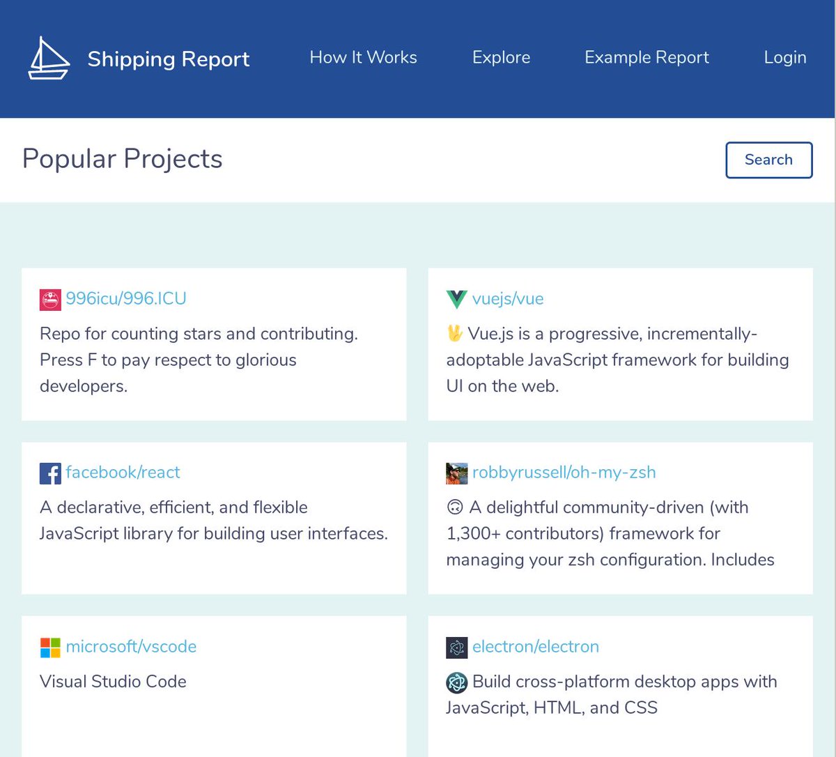Click the "Visual Studio Code" description text
The height and width of the screenshot is (757, 836).
pos(113,681)
